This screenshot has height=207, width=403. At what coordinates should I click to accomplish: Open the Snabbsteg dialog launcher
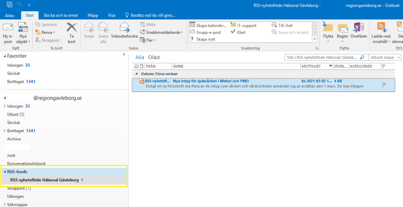click(316, 48)
